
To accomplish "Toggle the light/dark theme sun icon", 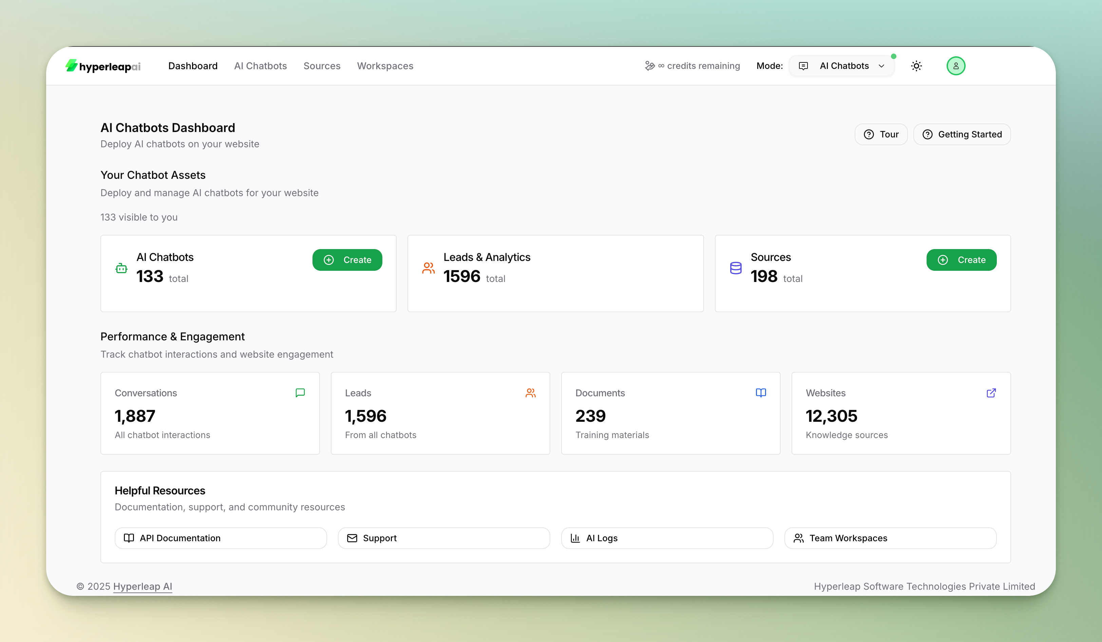I will (x=916, y=66).
